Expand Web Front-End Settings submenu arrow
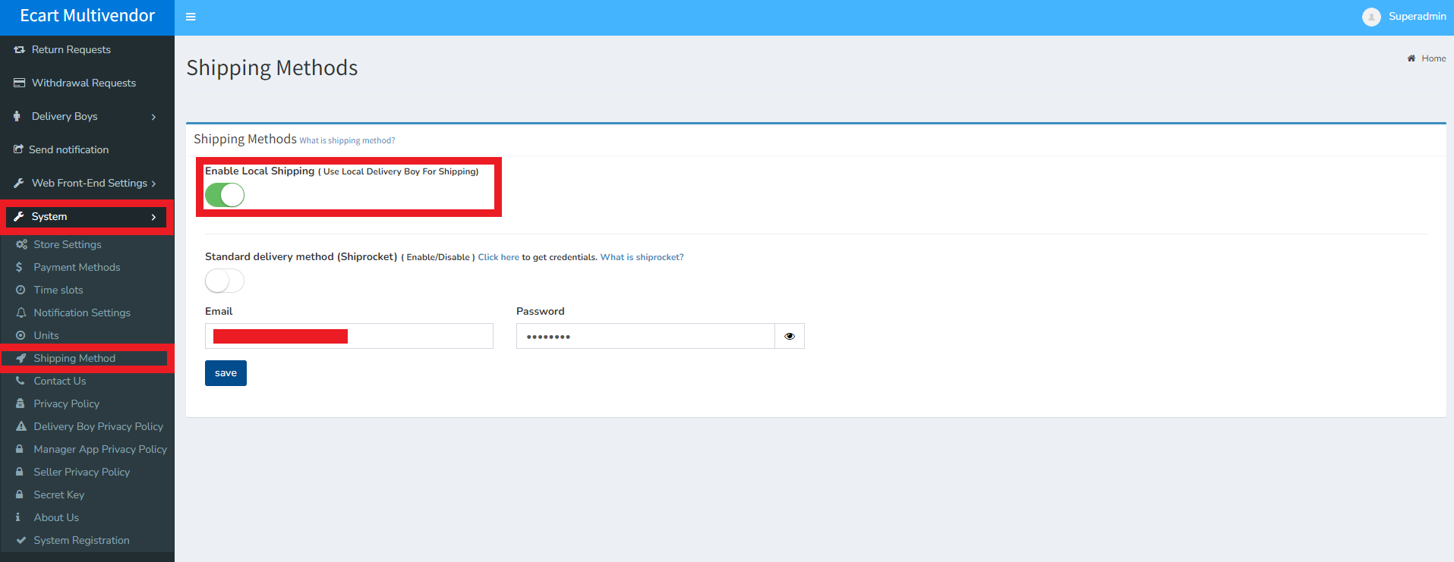Screen dimensions: 1454x562 coord(153,184)
